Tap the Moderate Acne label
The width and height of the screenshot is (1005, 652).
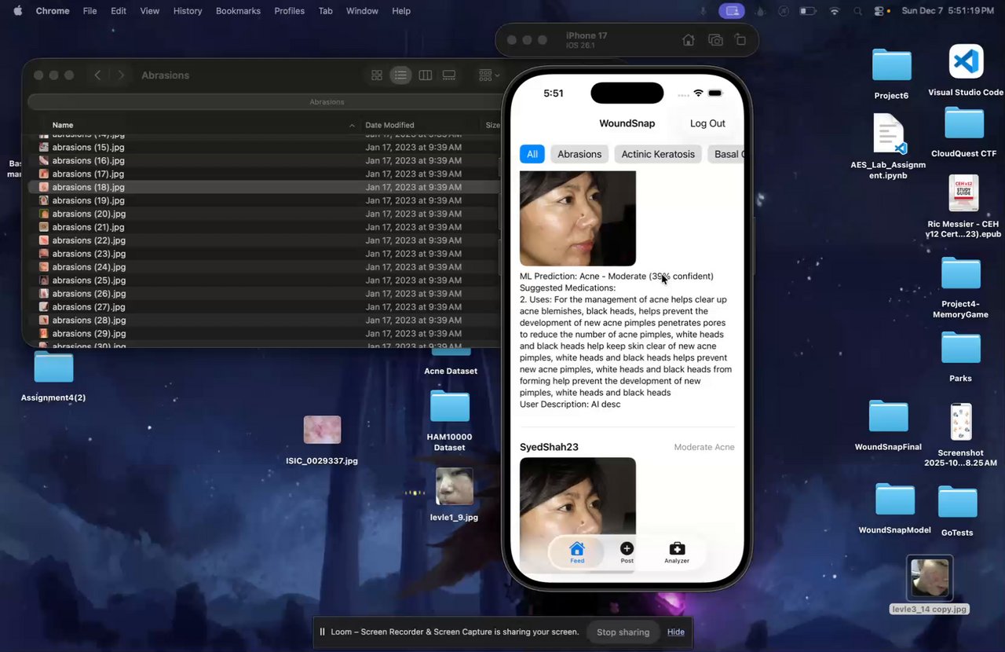coord(704,447)
